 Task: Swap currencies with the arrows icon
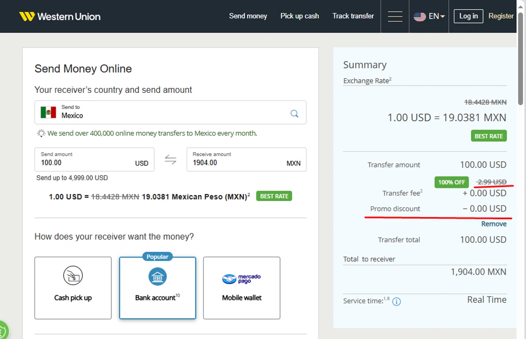pyautogui.click(x=170, y=160)
